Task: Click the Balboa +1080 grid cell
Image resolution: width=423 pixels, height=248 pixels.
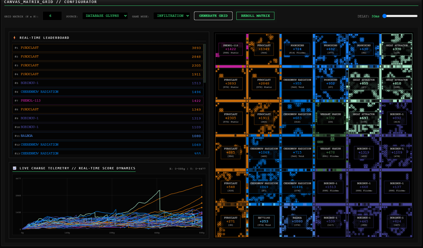Action: tap(297, 222)
